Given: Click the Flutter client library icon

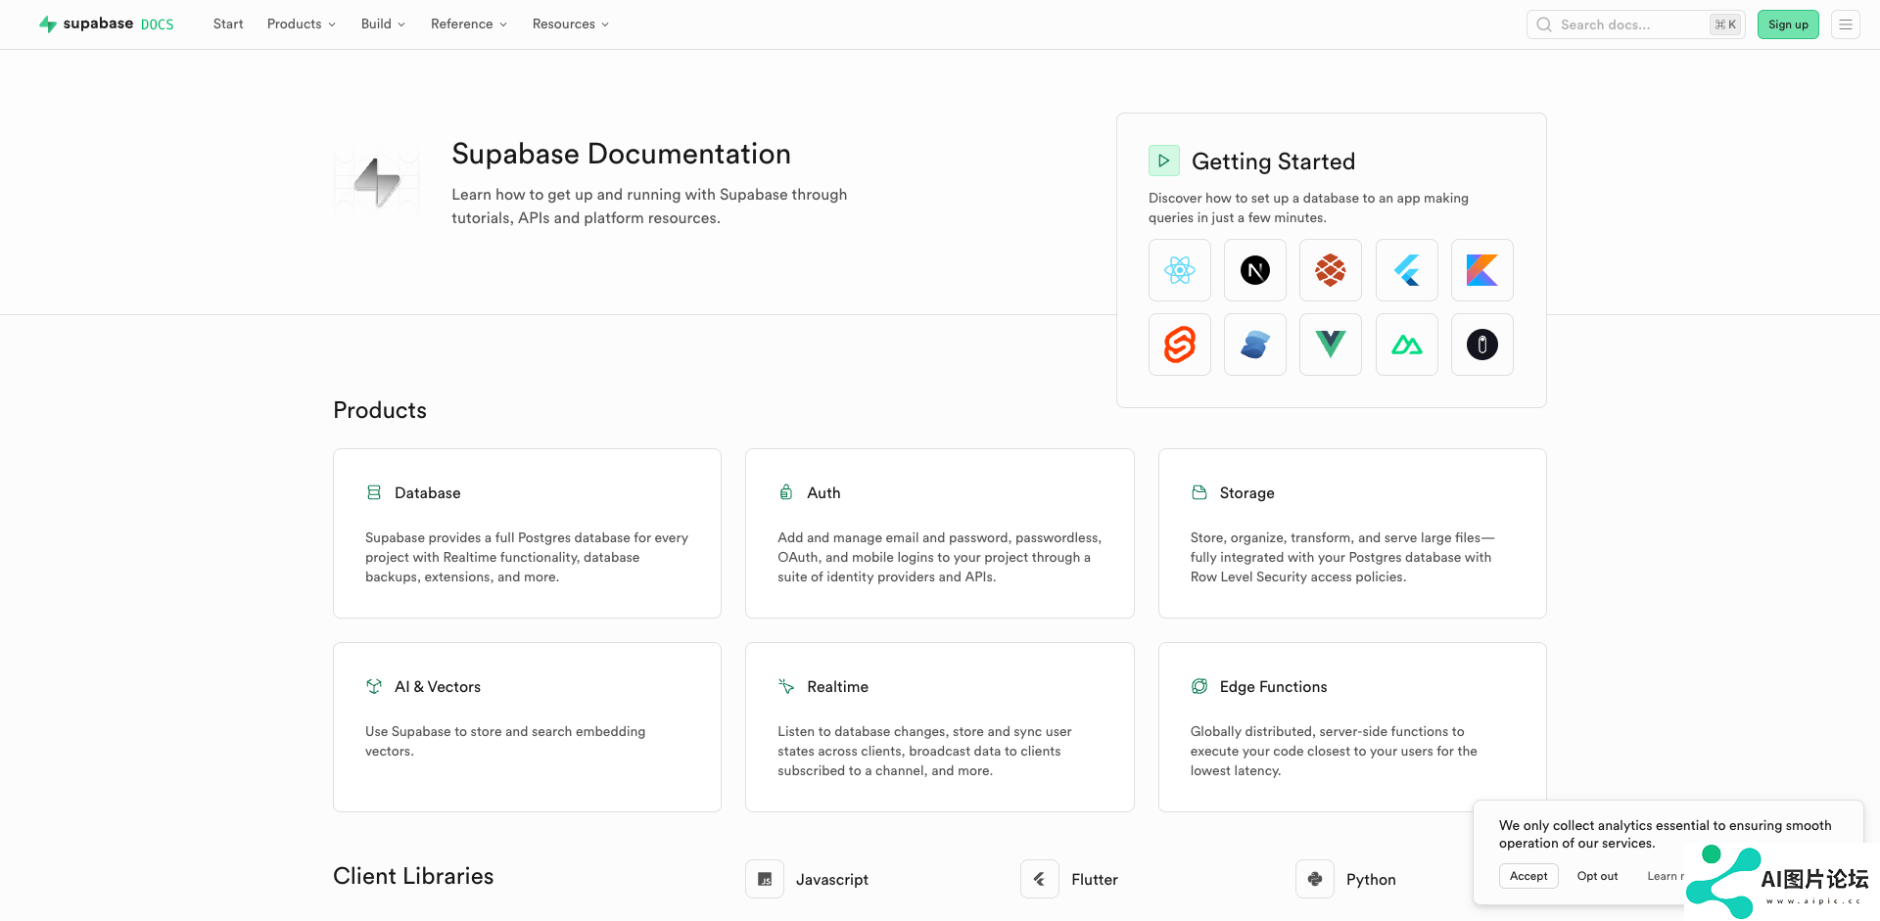Looking at the screenshot, I should click(1040, 879).
